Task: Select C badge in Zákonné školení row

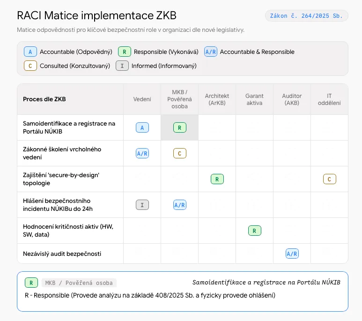Action: point(180,153)
